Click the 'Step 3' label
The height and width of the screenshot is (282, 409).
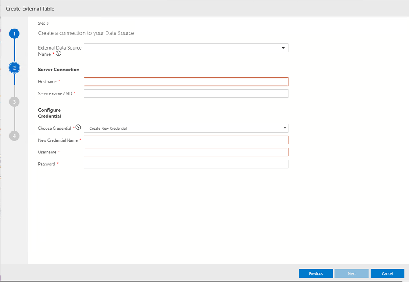43,23
